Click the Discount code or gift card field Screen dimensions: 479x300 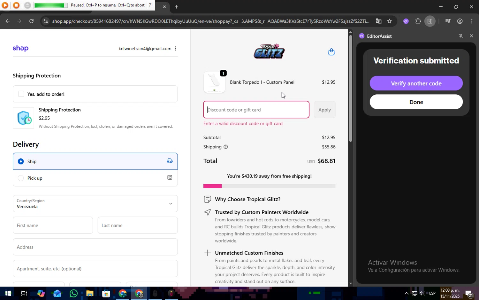256,110
